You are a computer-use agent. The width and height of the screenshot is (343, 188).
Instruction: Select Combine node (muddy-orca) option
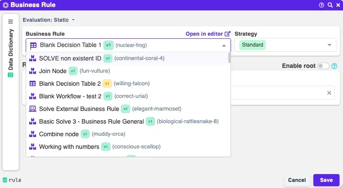coord(59,134)
